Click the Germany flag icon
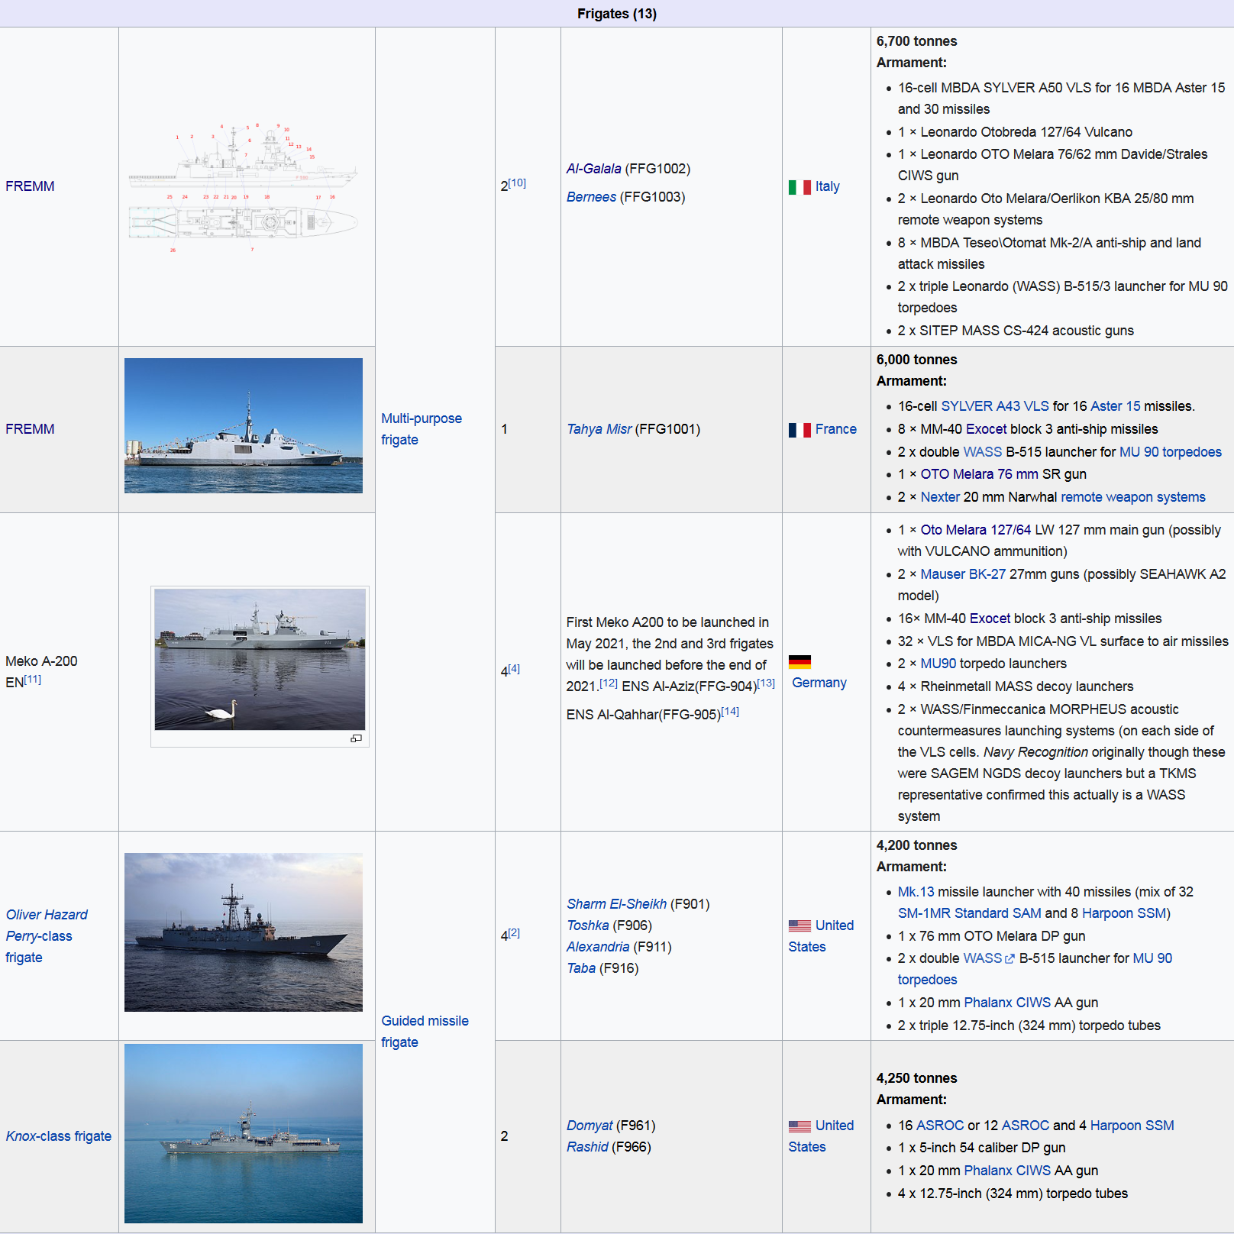The image size is (1234, 1234). pos(800,662)
